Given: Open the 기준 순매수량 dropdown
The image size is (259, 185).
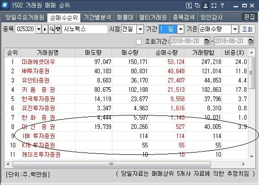Looking at the screenshot, I should click(235, 29).
